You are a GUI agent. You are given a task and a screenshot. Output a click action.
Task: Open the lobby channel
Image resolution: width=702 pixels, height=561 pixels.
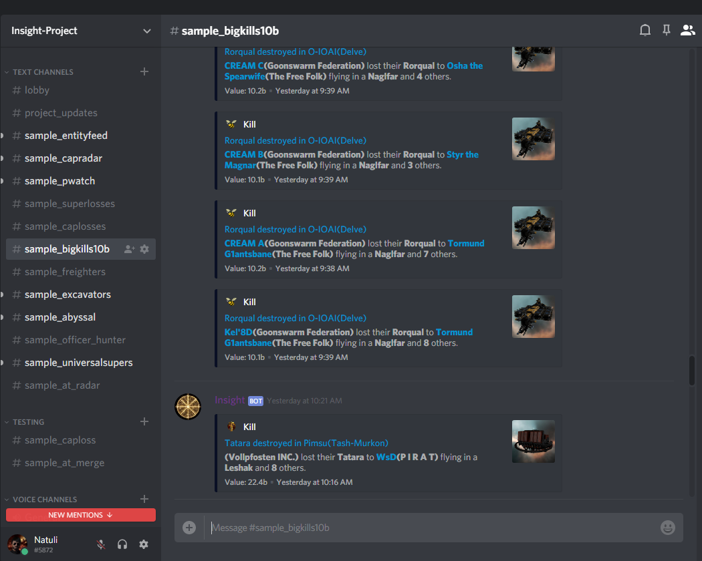(81, 90)
